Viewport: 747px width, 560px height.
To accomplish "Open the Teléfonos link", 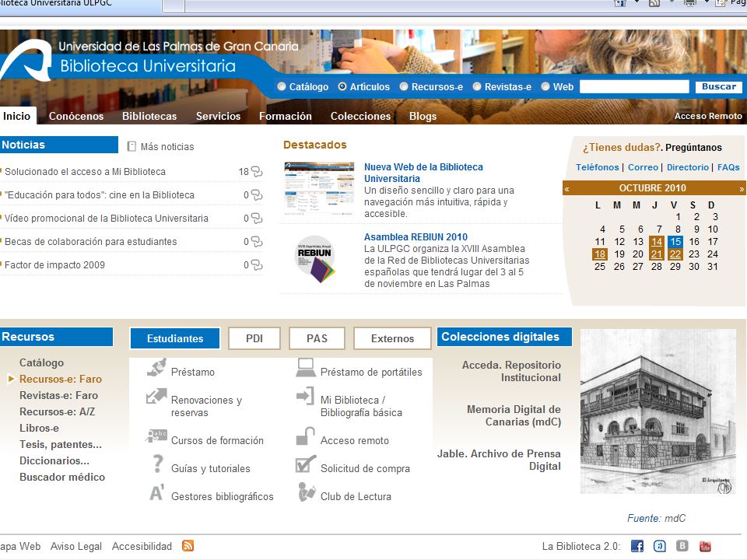I will point(598,167).
